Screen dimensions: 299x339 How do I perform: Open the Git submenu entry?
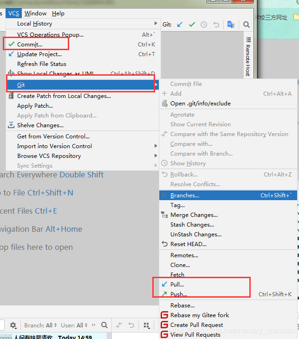click(83, 85)
